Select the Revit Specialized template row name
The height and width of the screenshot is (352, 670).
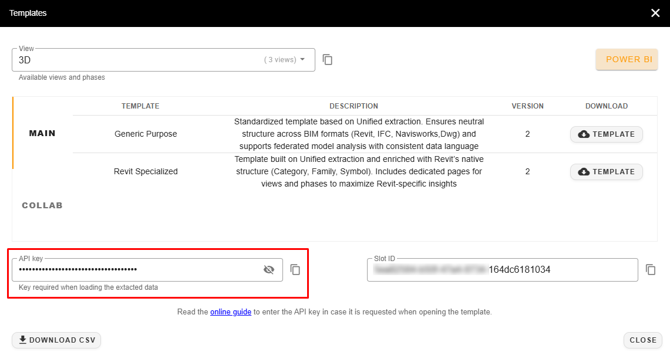(x=146, y=171)
